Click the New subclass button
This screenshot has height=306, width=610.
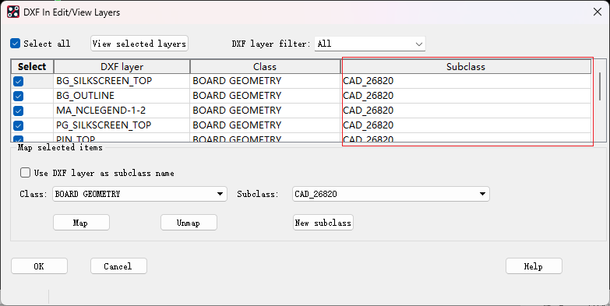tap(323, 223)
